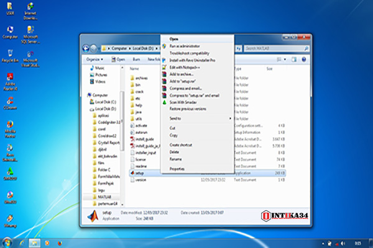373x248 pixels.
Task: Choose Cut in the context menu
Action: tap(198, 128)
